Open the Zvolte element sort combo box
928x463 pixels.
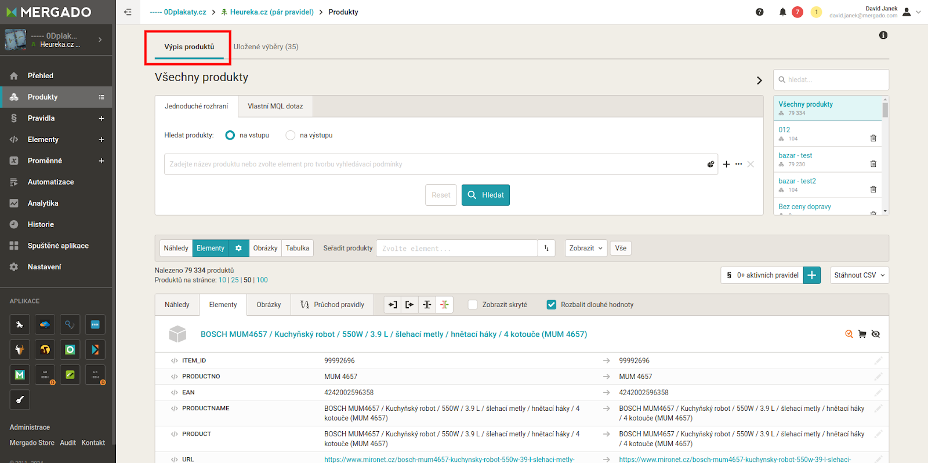457,248
